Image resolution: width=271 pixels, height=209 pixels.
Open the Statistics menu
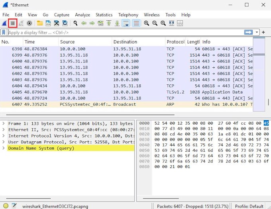(x=104, y=15)
